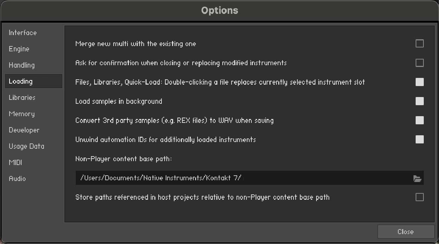Select the Loading tab

tap(21, 81)
